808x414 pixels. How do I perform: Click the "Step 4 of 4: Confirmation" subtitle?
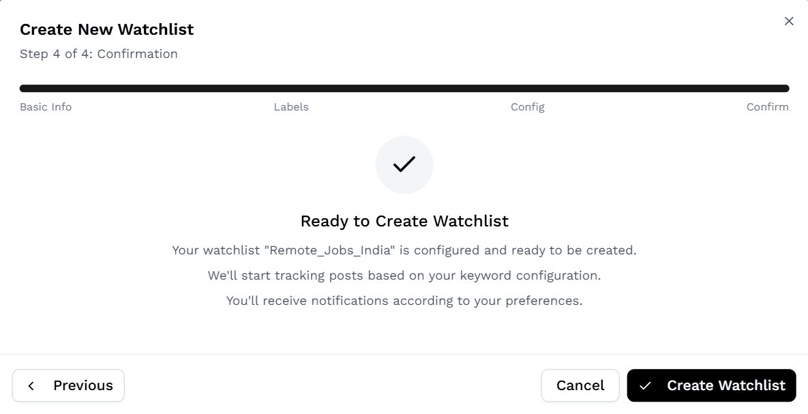(99, 54)
